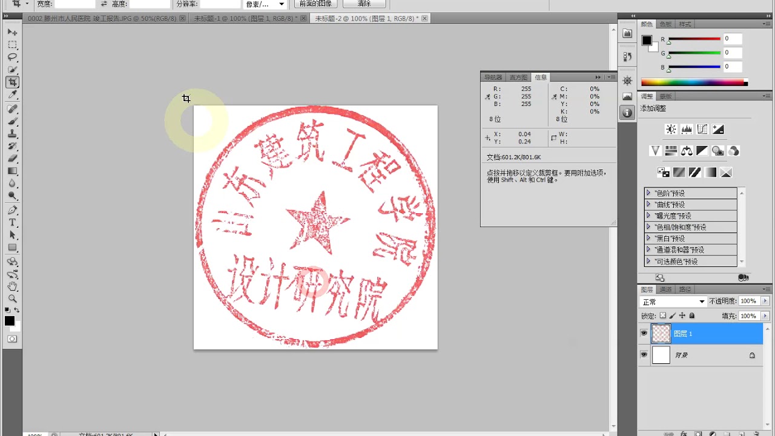Select the Move tool
The width and height of the screenshot is (775, 436).
click(x=12, y=31)
